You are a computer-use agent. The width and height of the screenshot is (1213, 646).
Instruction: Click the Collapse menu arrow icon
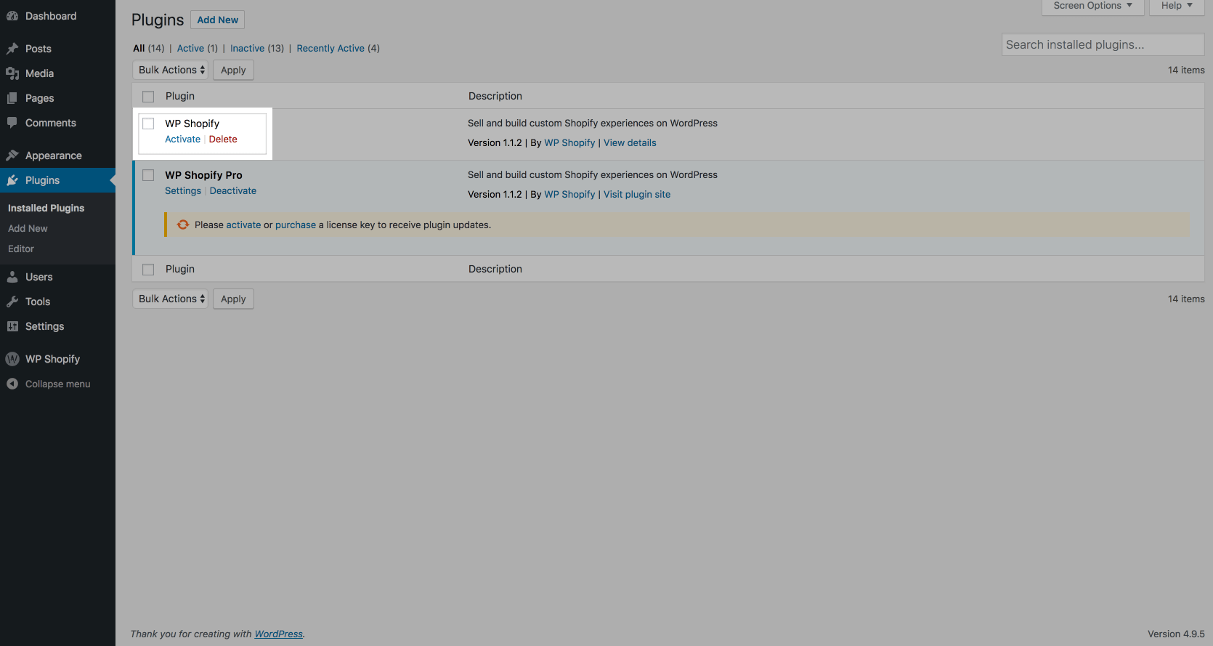12,384
